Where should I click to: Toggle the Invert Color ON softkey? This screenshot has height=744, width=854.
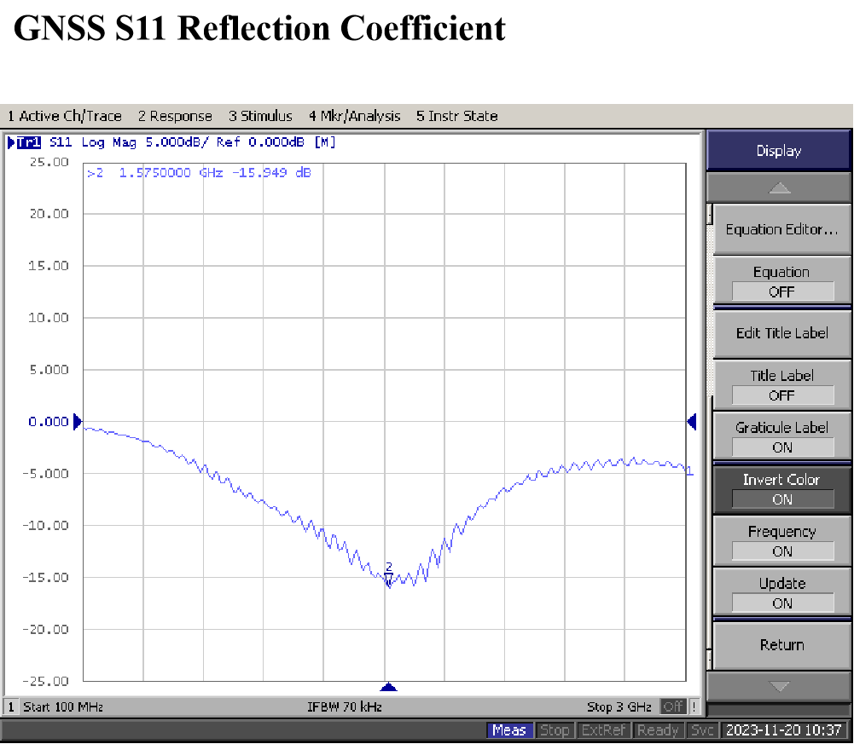pyautogui.click(x=781, y=489)
